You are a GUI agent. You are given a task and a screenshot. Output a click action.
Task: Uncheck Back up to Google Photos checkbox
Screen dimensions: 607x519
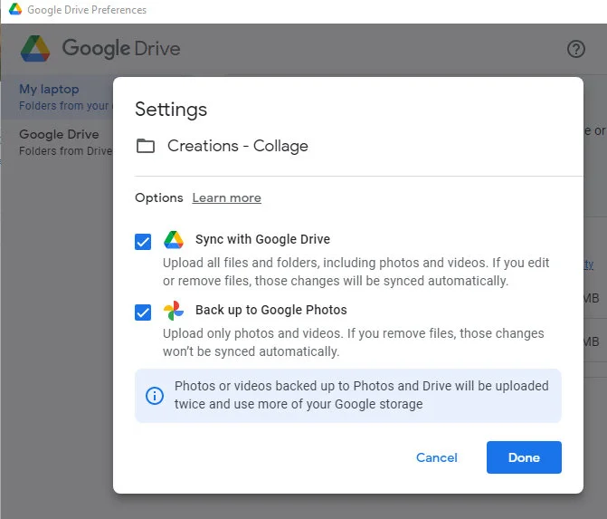click(x=143, y=312)
